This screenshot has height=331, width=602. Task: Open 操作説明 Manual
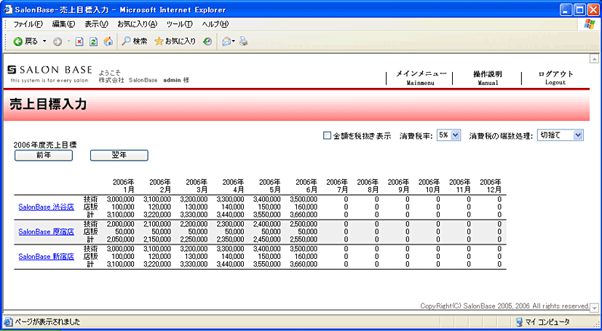pos(488,78)
